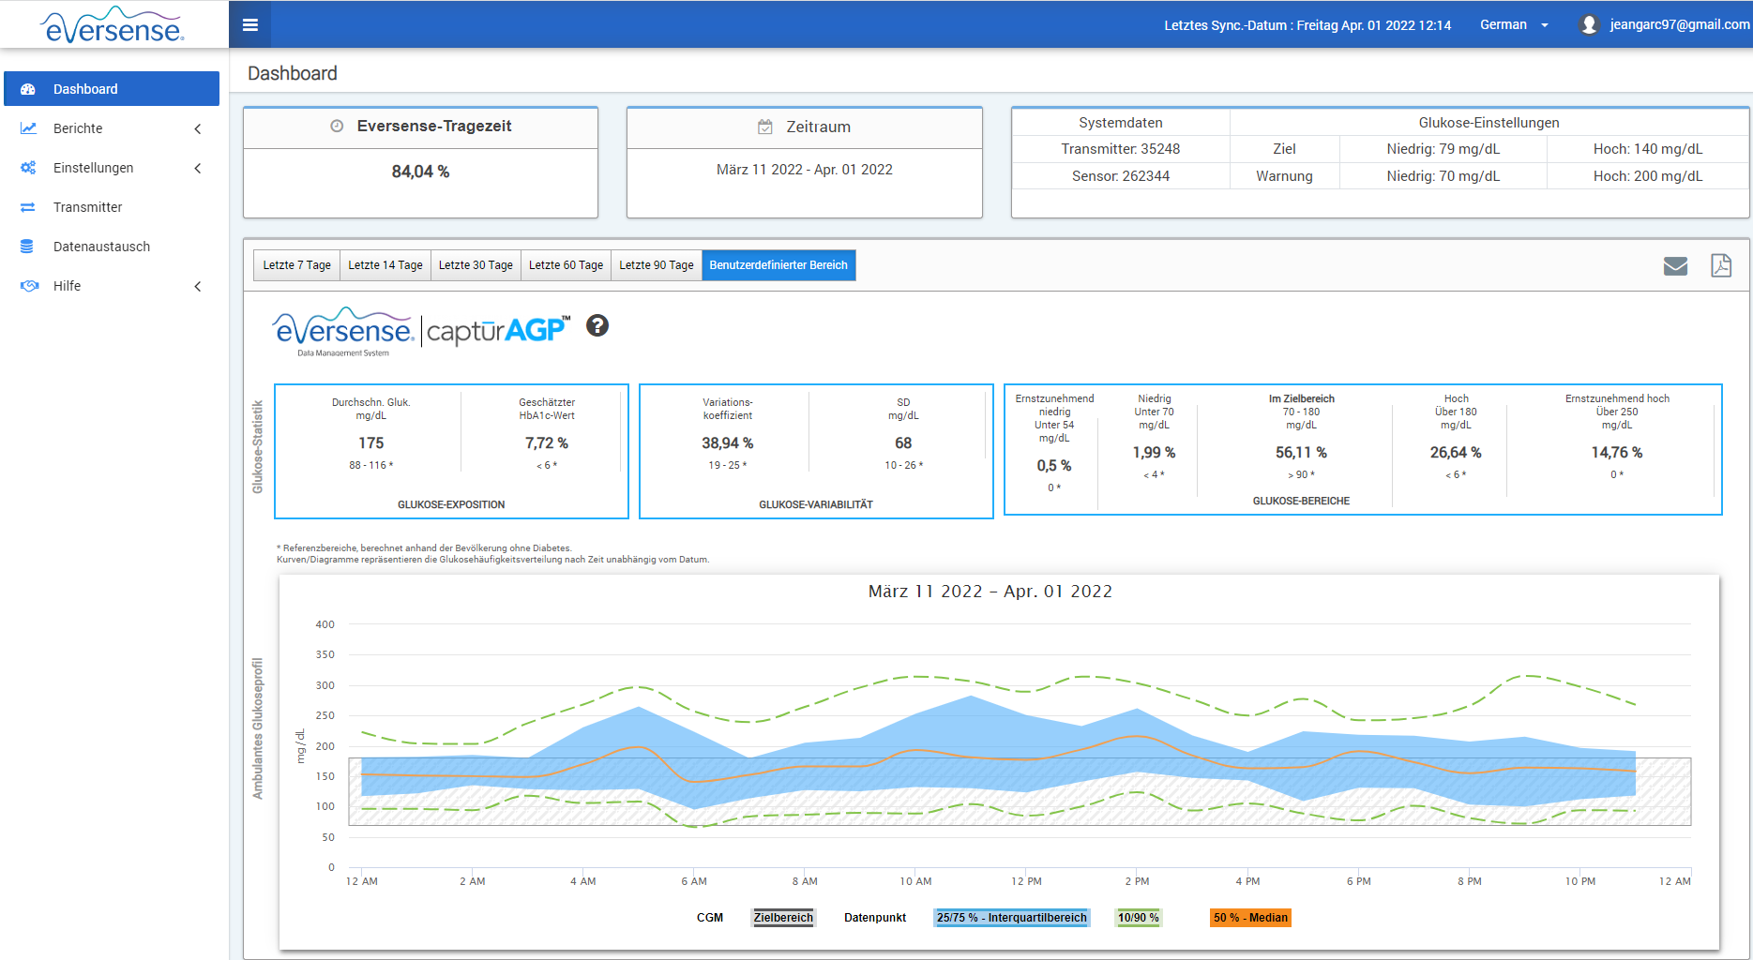Click the calendar icon beside Zeitraum
The width and height of the screenshot is (1753, 960).
pyautogui.click(x=765, y=127)
